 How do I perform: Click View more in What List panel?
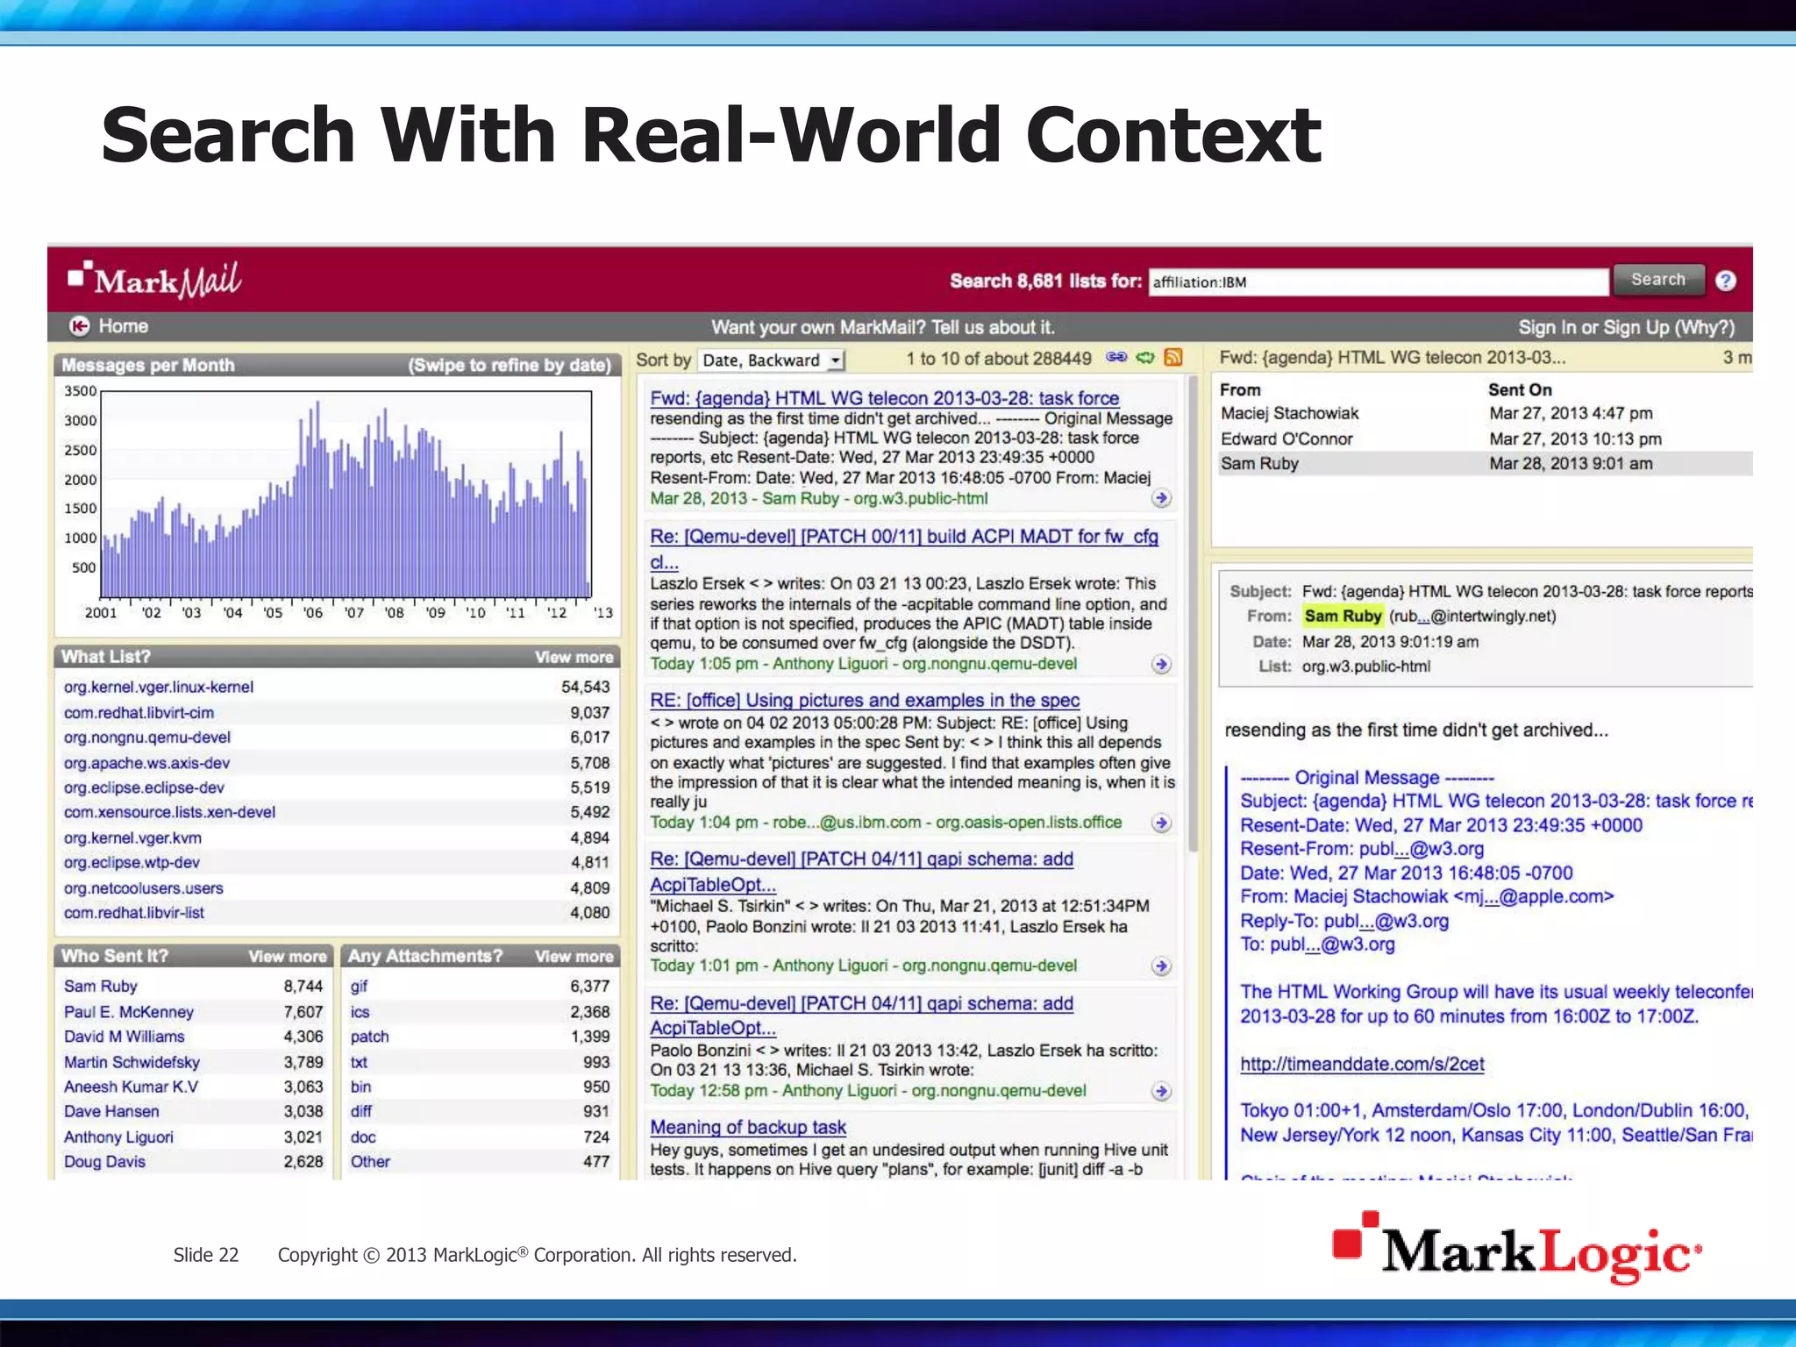click(574, 657)
